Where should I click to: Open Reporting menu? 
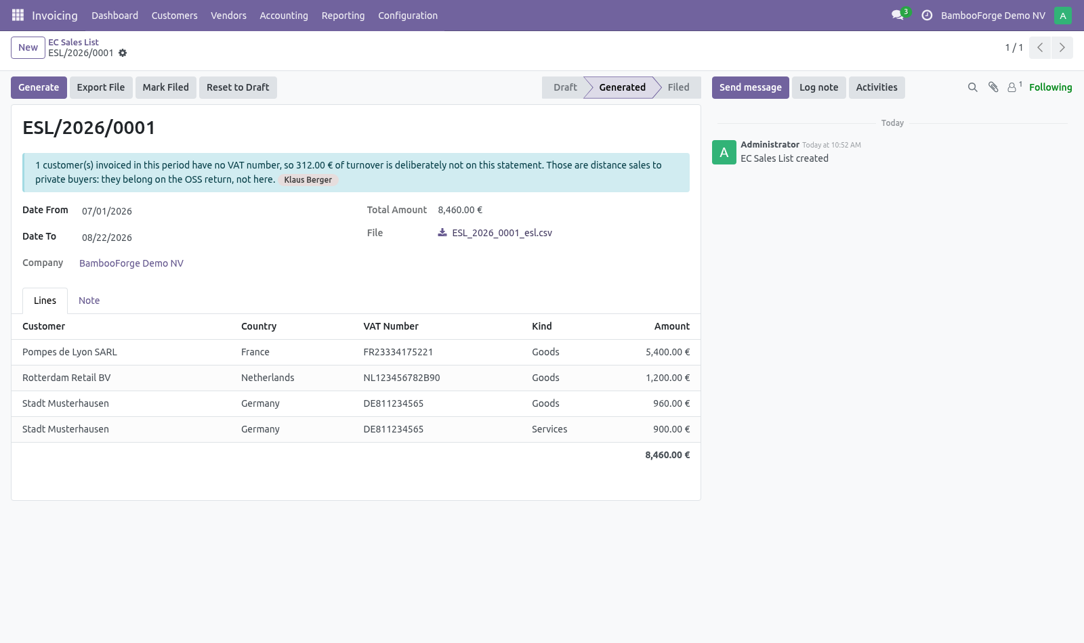coord(343,16)
